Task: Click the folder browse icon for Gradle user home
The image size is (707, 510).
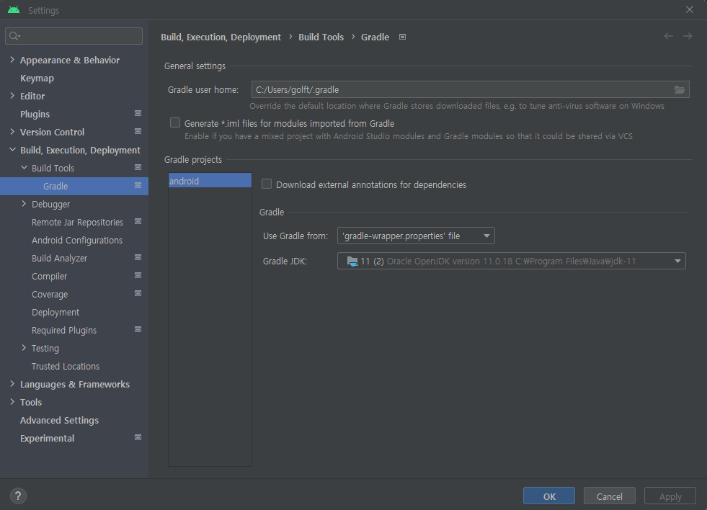Action: click(x=679, y=89)
